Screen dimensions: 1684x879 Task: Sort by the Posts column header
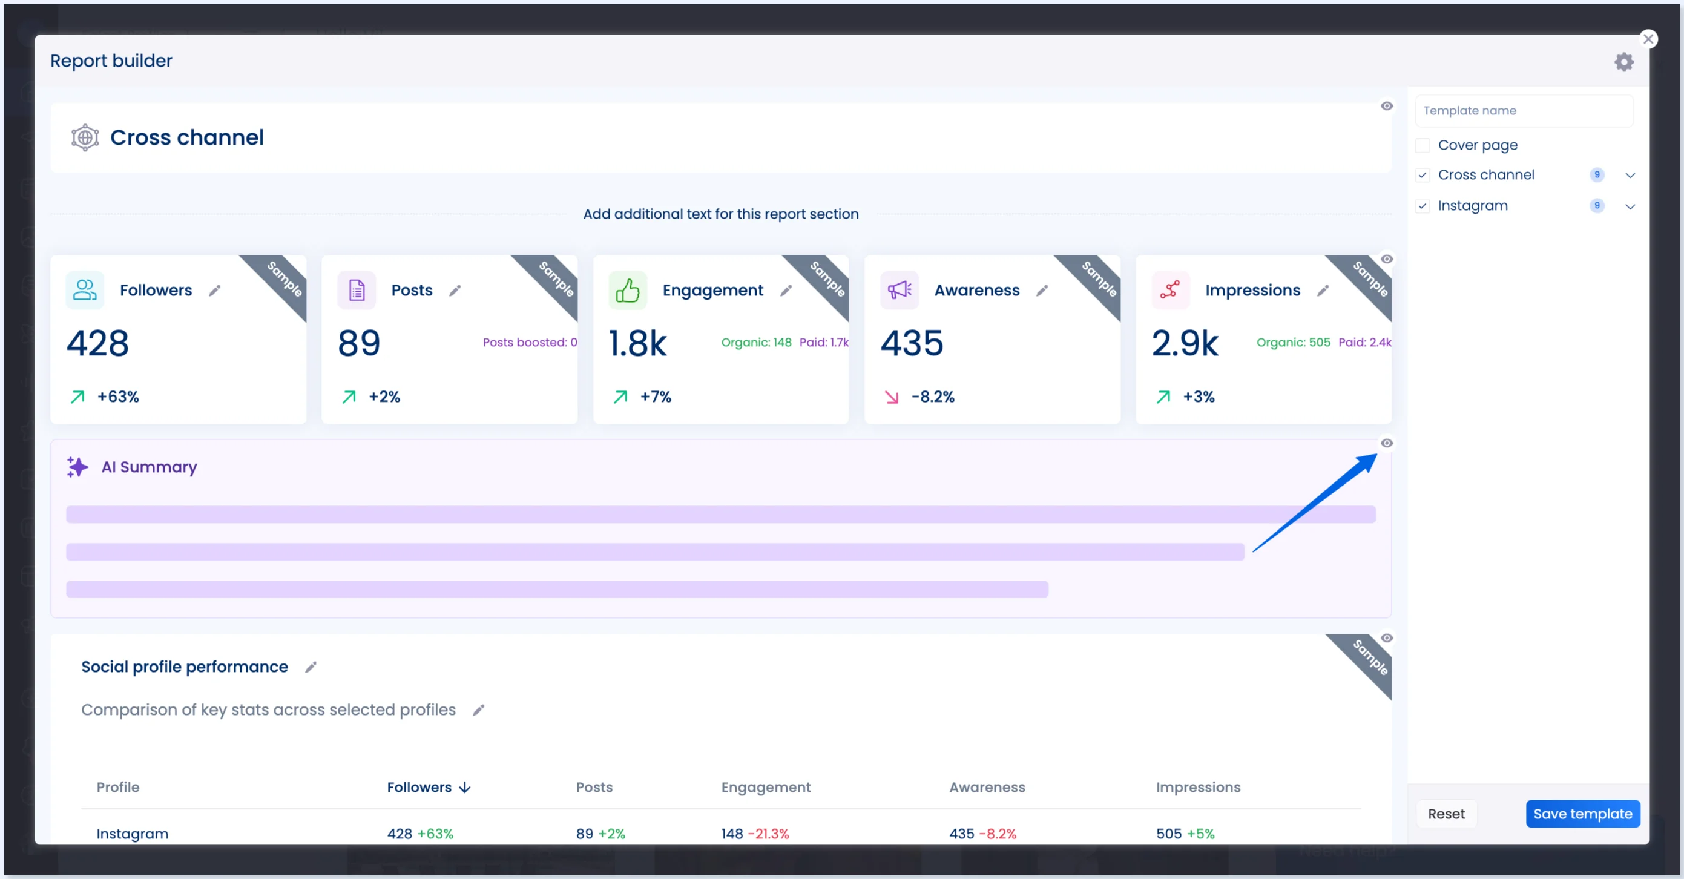(x=594, y=788)
